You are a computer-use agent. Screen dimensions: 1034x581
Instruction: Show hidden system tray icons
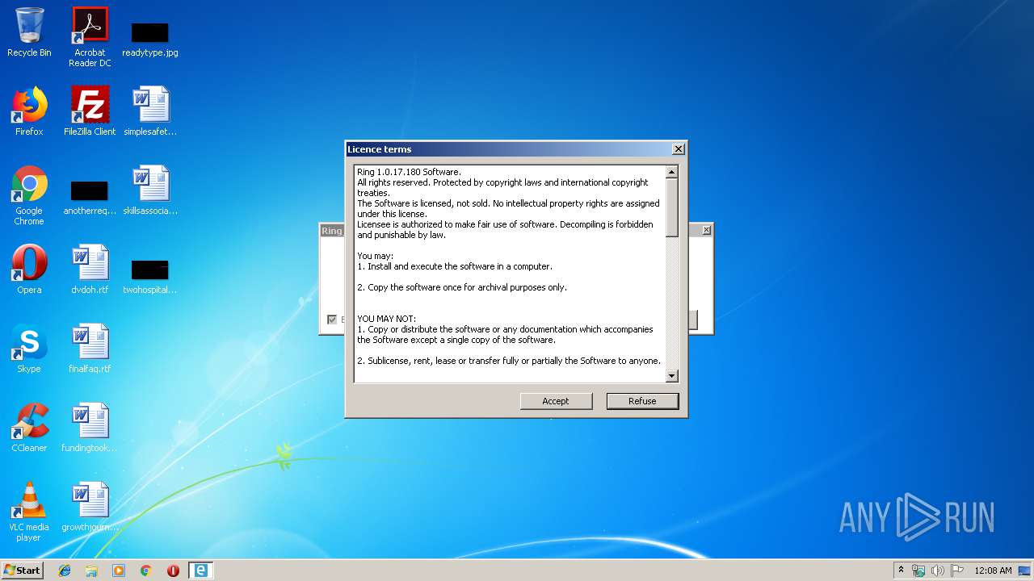pyautogui.click(x=902, y=571)
